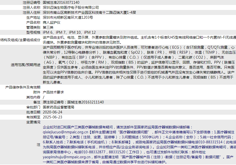This screenshot has width=236, height=165.
Task: Click the 变更情况 label
Action: pos(33,122)
